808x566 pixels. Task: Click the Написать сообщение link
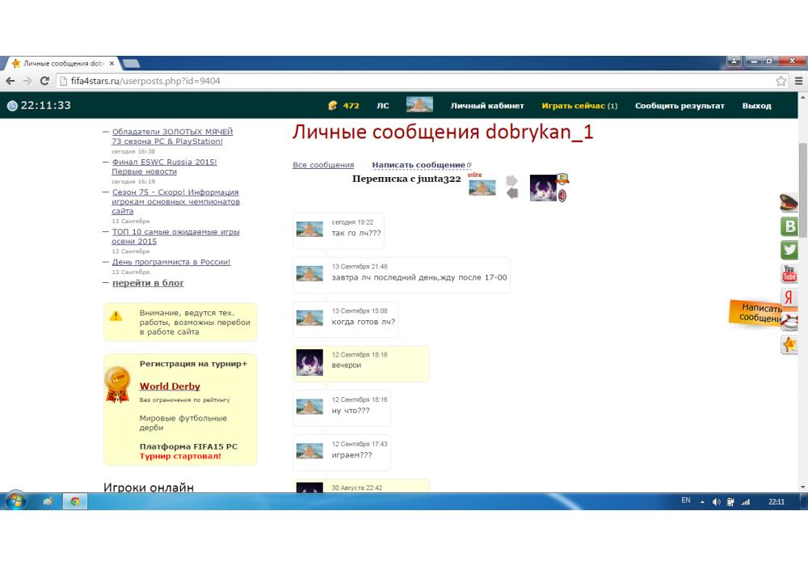419,165
